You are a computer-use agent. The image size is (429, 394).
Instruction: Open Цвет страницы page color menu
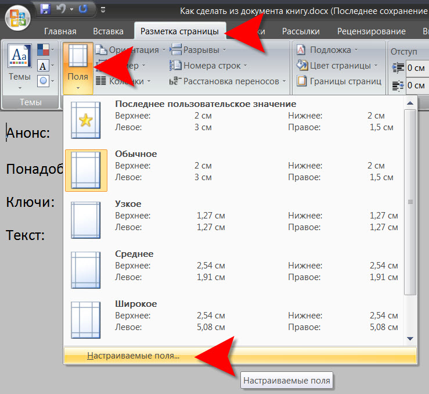click(x=337, y=66)
